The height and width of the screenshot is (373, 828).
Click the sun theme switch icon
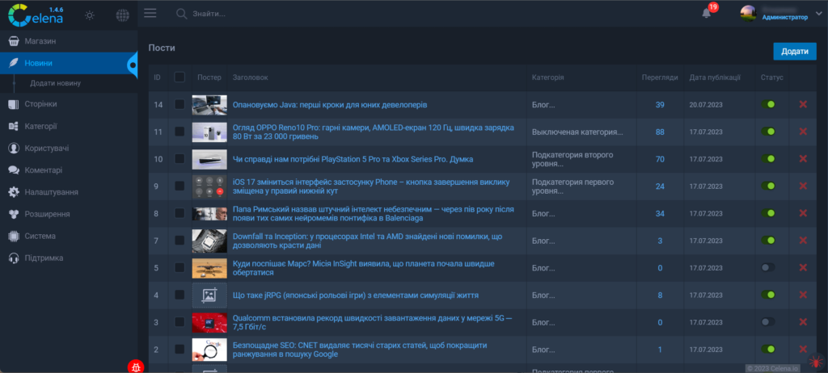tap(90, 15)
